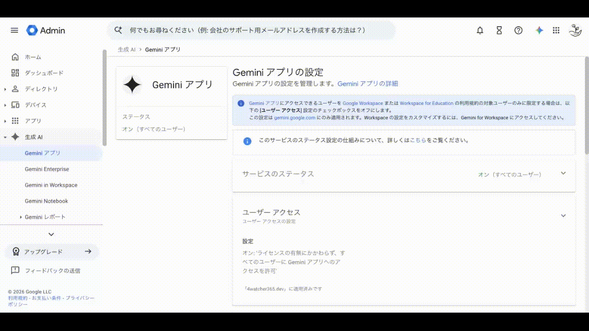Screen dimensions: 589x331
Task: Open the hourglass tasks icon
Action: click(x=499, y=30)
